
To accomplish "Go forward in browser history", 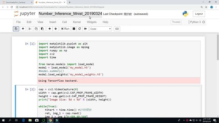I will click(x=8, y=7).
